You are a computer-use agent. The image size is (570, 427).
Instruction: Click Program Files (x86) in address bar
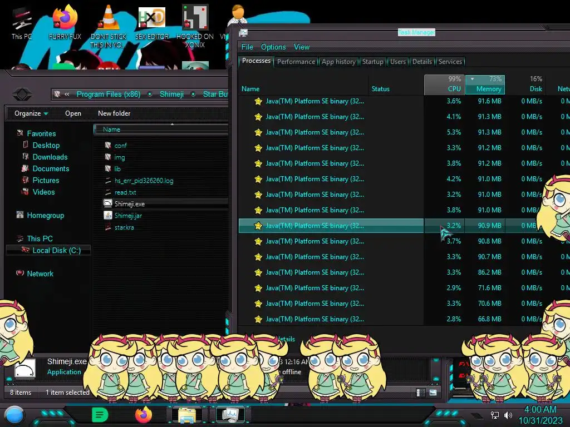tap(109, 95)
